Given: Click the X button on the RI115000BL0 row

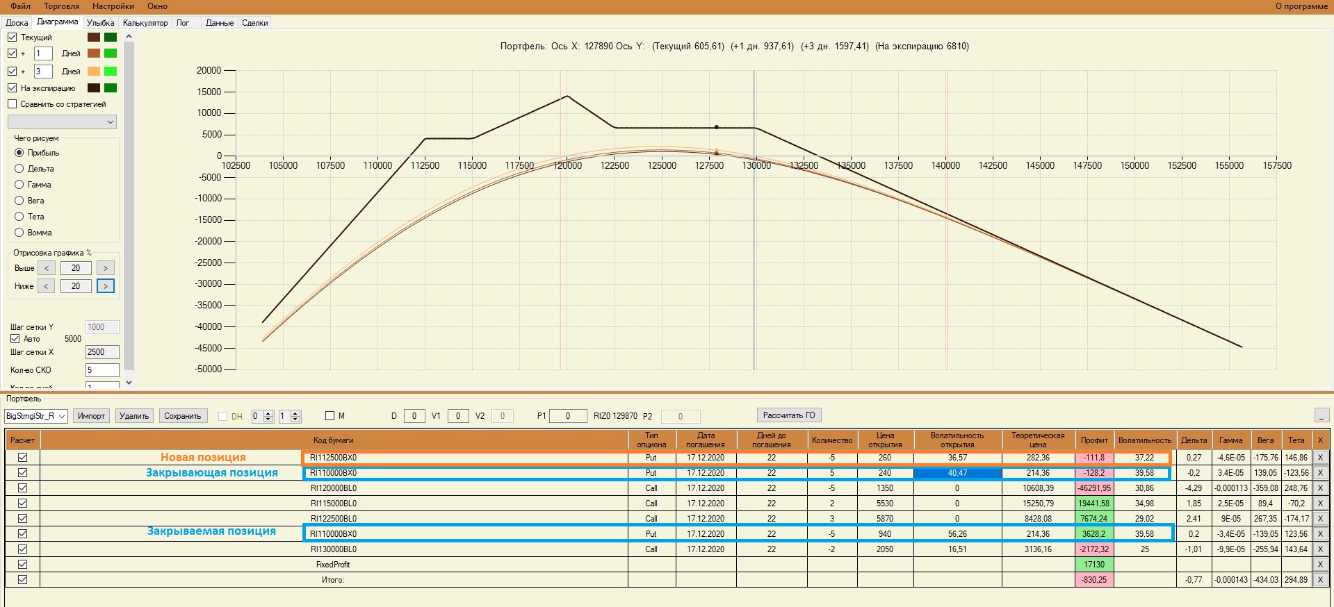Looking at the screenshot, I should pos(1320,504).
